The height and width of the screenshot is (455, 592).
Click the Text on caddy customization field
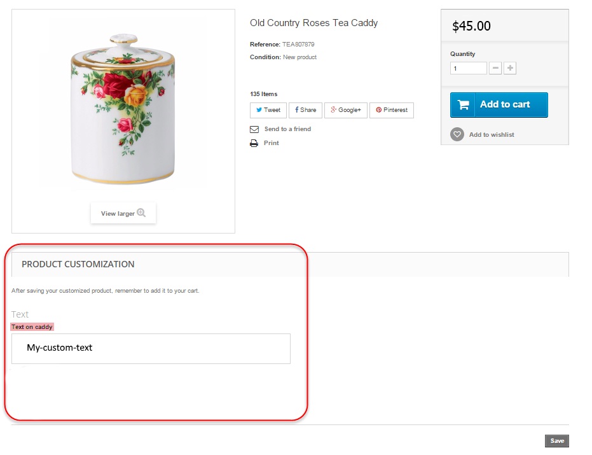coord(151,349)
